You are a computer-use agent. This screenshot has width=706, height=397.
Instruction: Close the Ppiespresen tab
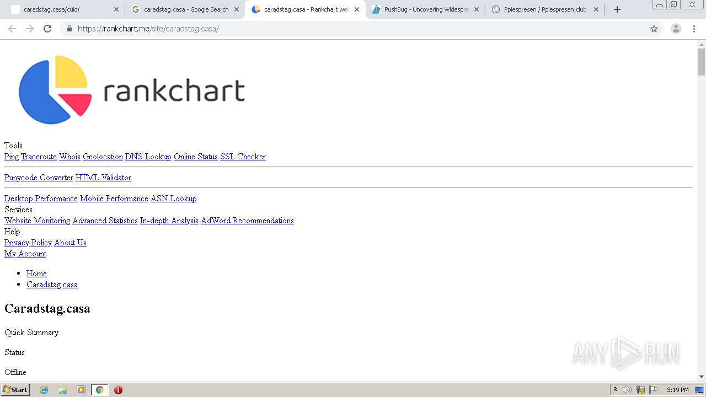tap(596, 9)
